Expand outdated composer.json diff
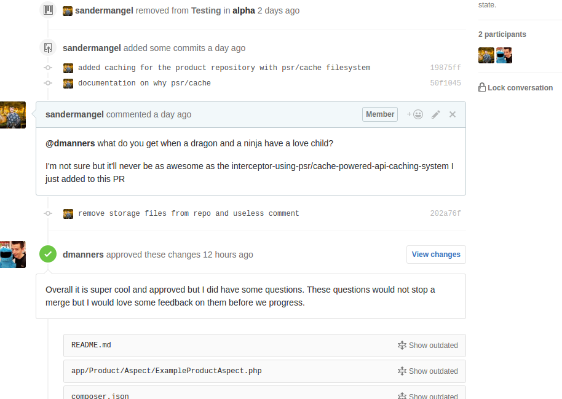 pyautogui.click(x=428, y=395)
